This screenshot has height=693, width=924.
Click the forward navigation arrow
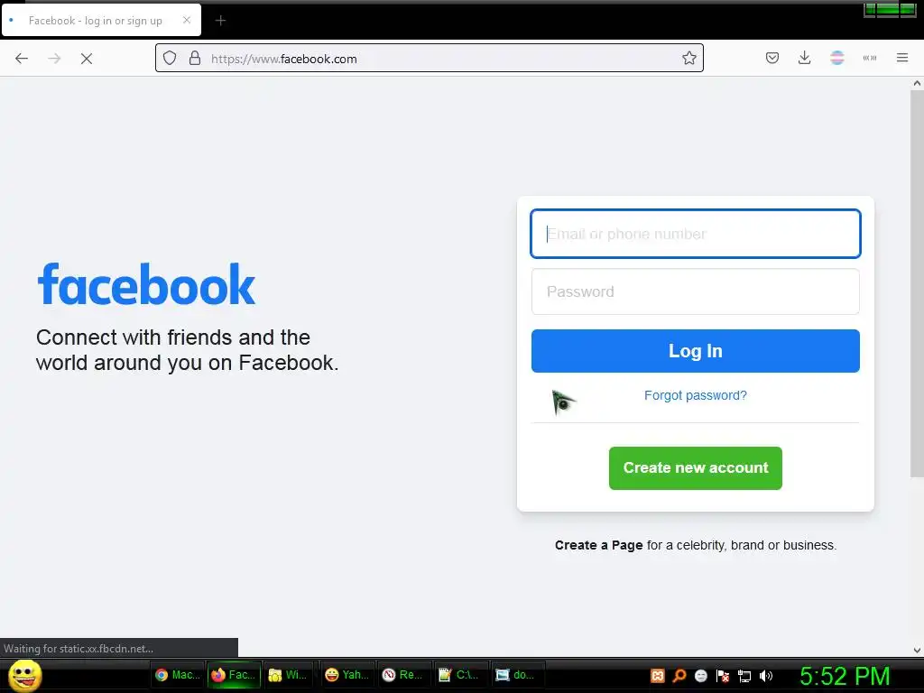pos(54,59)
